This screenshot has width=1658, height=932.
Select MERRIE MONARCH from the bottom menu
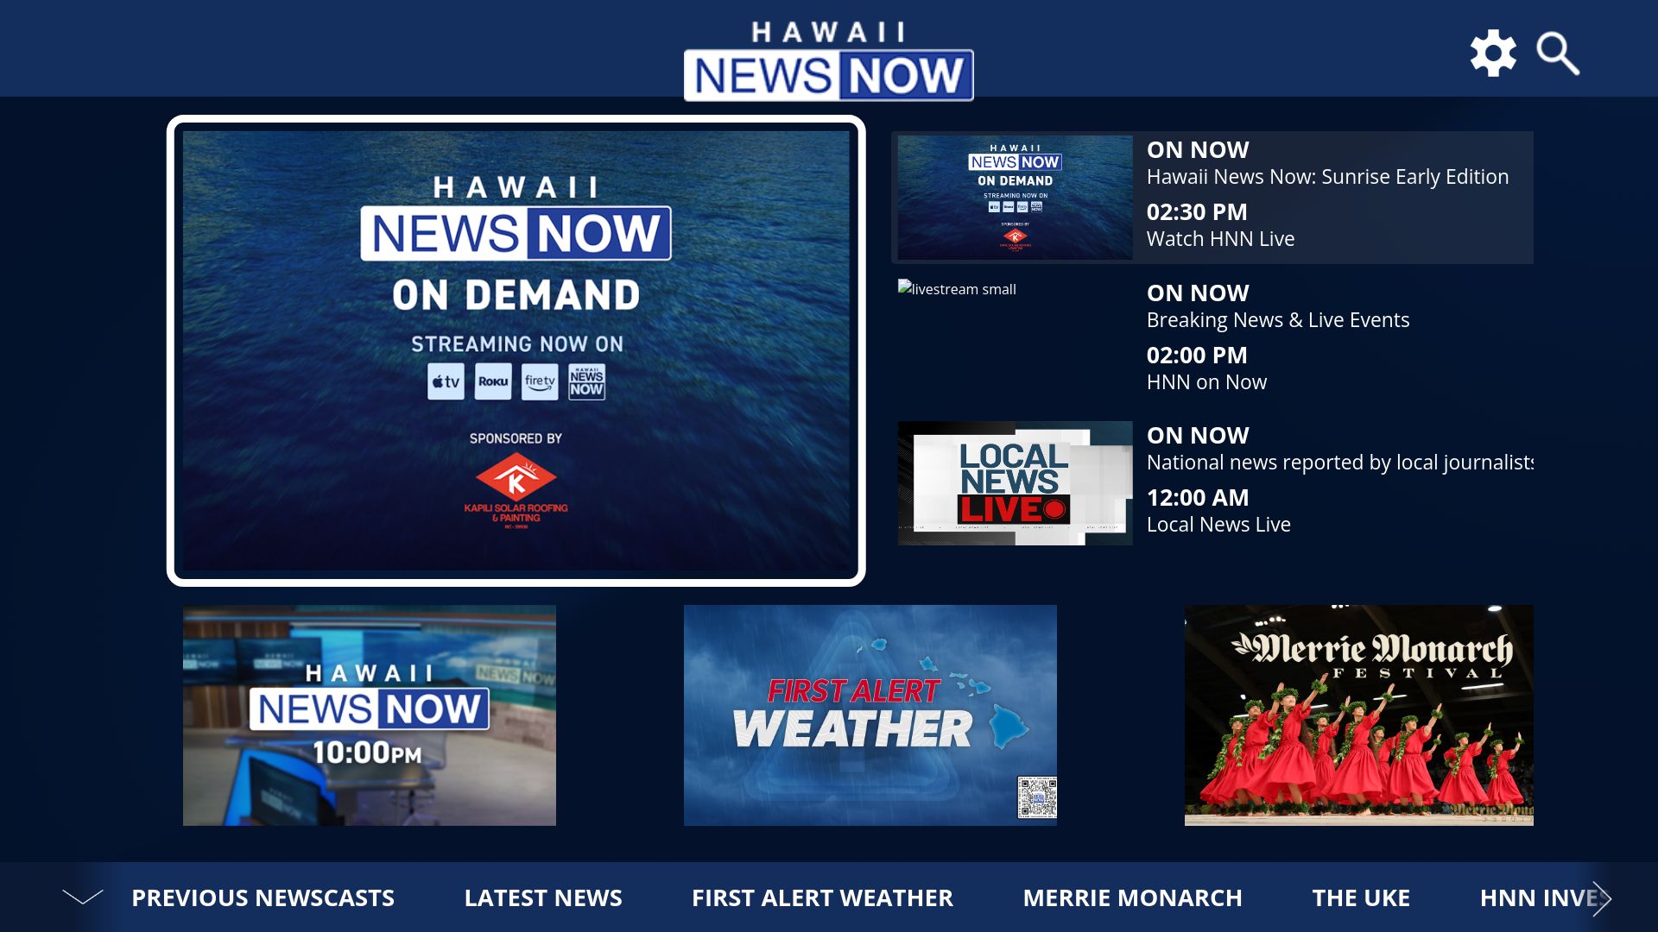pyautogui.click(x=1132, y=897)
